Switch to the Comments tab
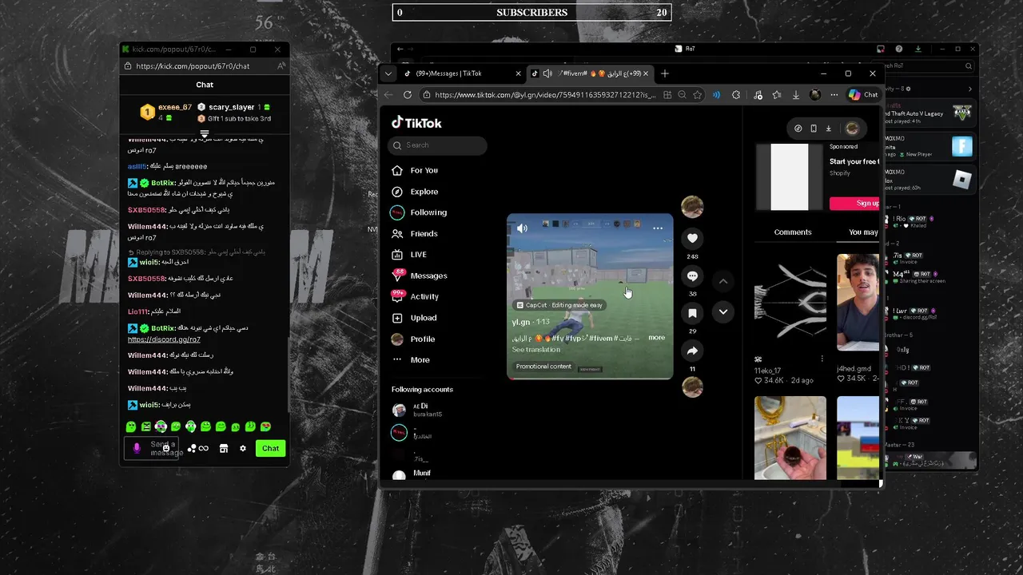 (792, 232)
